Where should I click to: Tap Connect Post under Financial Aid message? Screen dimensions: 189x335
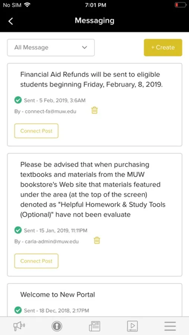pyautogui.click(x=37, y=131)
